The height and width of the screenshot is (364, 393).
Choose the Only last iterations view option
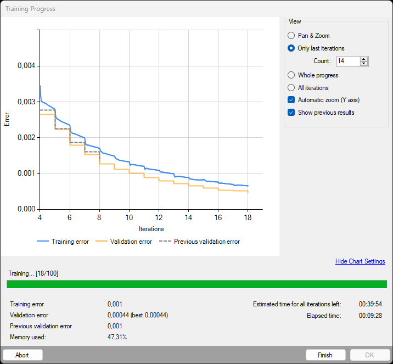[x=291, y=48]
